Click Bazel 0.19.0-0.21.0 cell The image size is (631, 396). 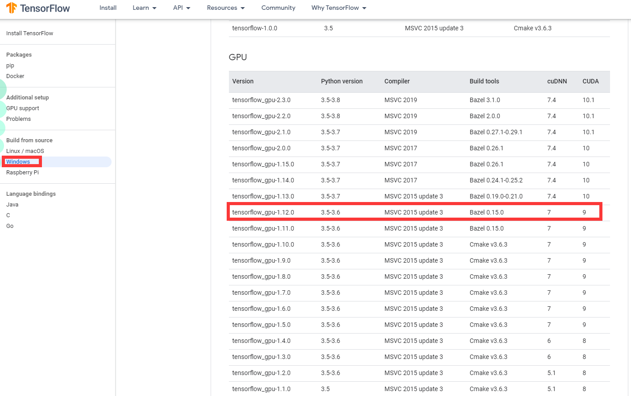click(496, 196)
